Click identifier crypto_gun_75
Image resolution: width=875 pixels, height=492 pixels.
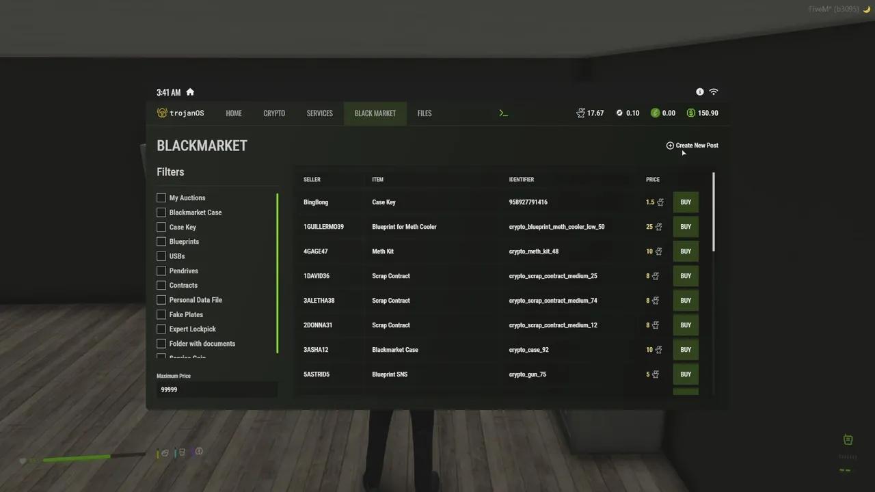(x=528, y=374)
